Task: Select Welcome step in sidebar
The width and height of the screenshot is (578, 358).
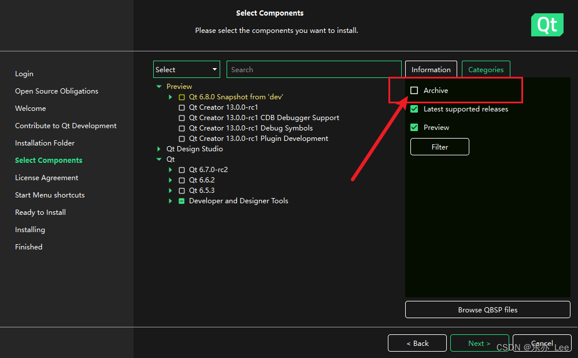Action: click(31, 109)
